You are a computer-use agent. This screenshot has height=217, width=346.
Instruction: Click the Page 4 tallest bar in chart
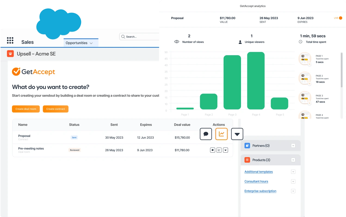tap(256, 81)
